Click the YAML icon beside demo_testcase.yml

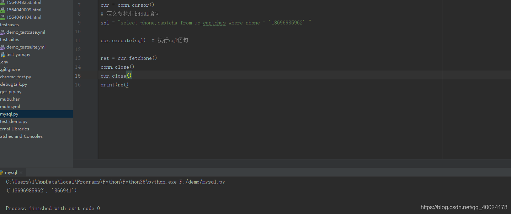tap(2, 32)
